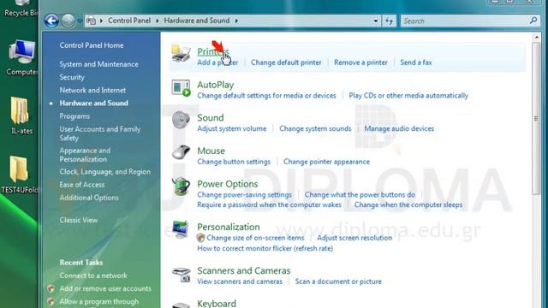Image resolution: width=548 pixels, height=308 pixels.
Task: Open Ease of Access category
Action: pos(82,185)
